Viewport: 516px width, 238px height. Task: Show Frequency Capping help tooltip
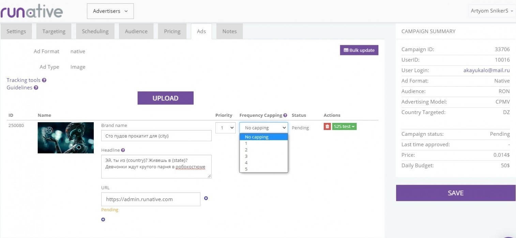click(285, 115)
